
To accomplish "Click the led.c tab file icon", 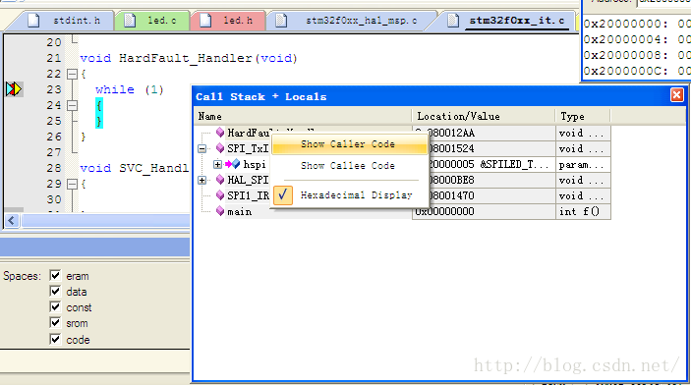I will (130, 21).
